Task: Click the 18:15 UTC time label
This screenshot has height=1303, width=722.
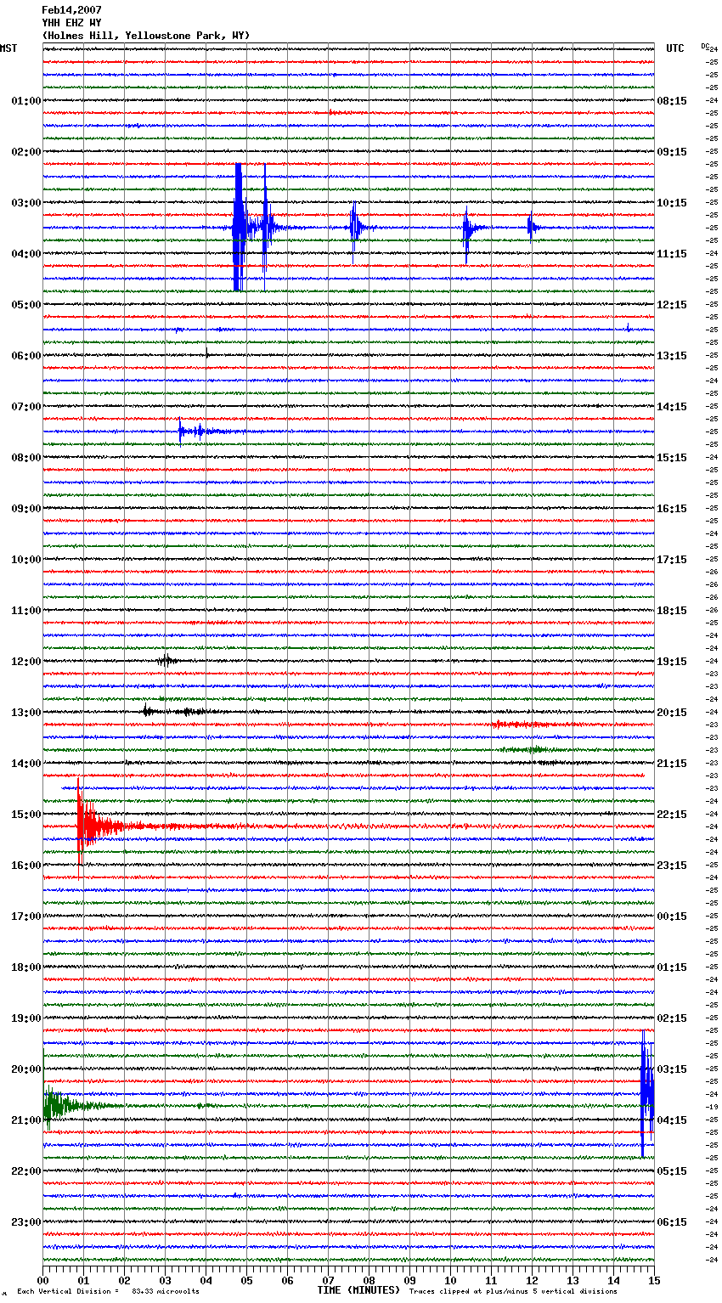Action: click(672, 611)
